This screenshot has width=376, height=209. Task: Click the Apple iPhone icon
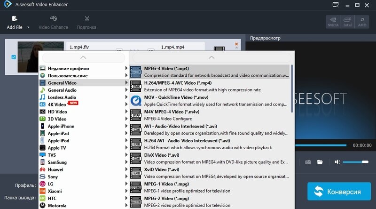tap(42, 126)
